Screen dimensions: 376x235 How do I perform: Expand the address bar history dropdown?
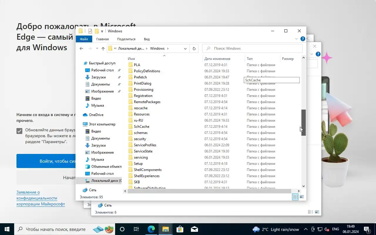[185, 48]
